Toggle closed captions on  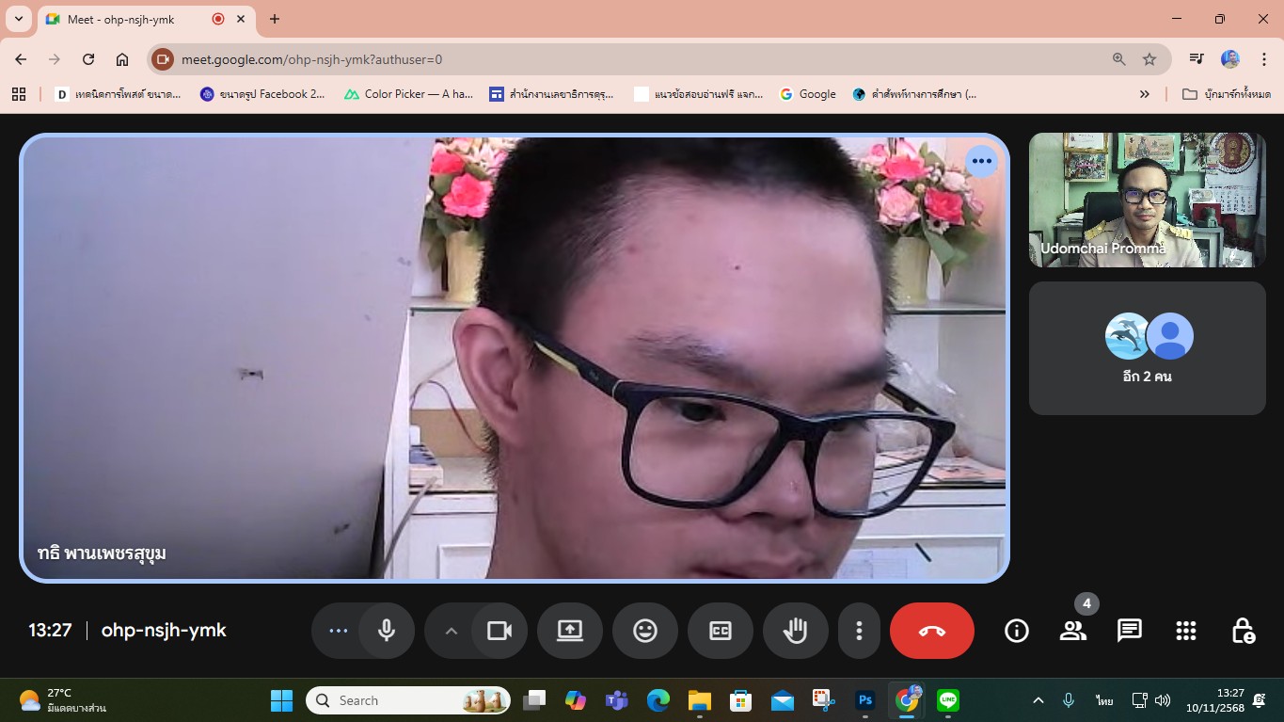tap(721, 631)
